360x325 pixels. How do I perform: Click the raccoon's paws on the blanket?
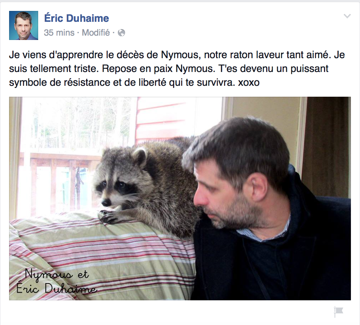(110, 216)
